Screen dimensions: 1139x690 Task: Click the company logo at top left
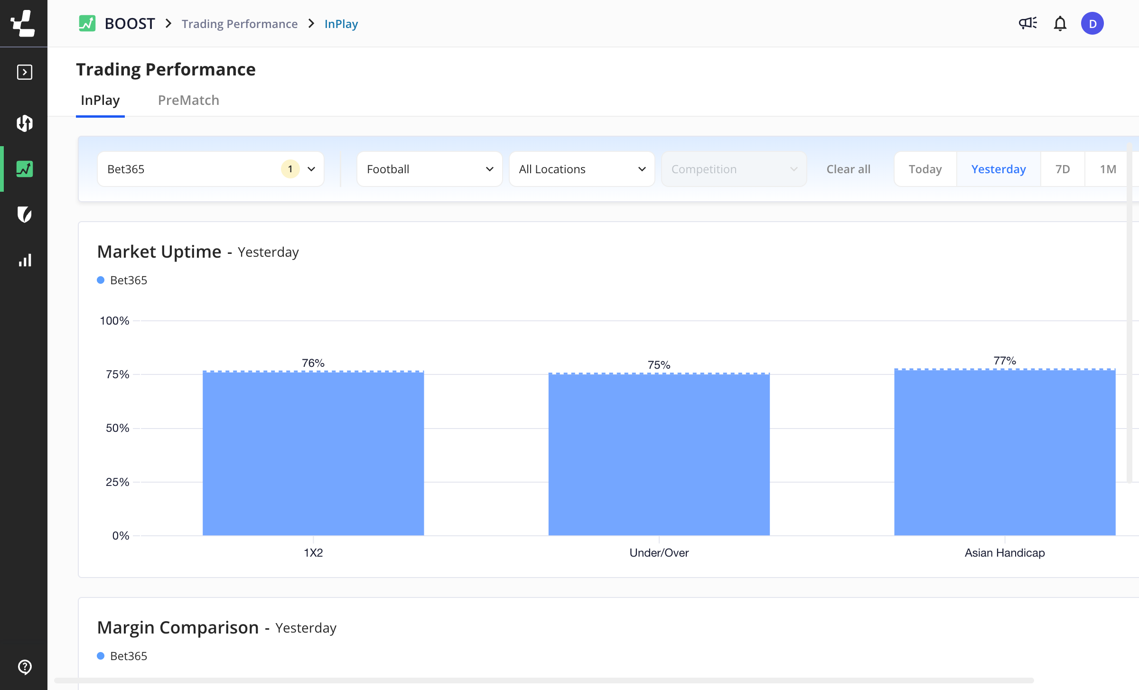tap(23, 23)
